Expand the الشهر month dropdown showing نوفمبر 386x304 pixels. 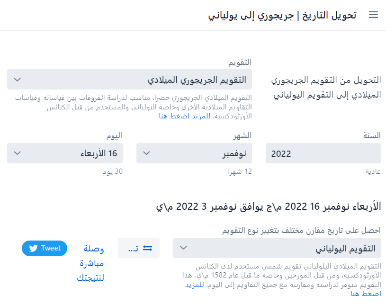pos(194,153)
